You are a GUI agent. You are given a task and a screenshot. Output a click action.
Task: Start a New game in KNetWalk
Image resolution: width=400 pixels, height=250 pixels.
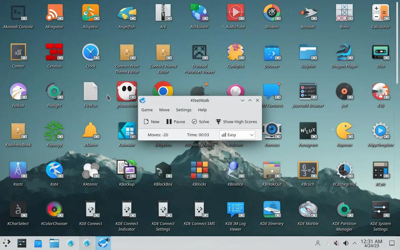pyautogui.click(x=152, y=122)
